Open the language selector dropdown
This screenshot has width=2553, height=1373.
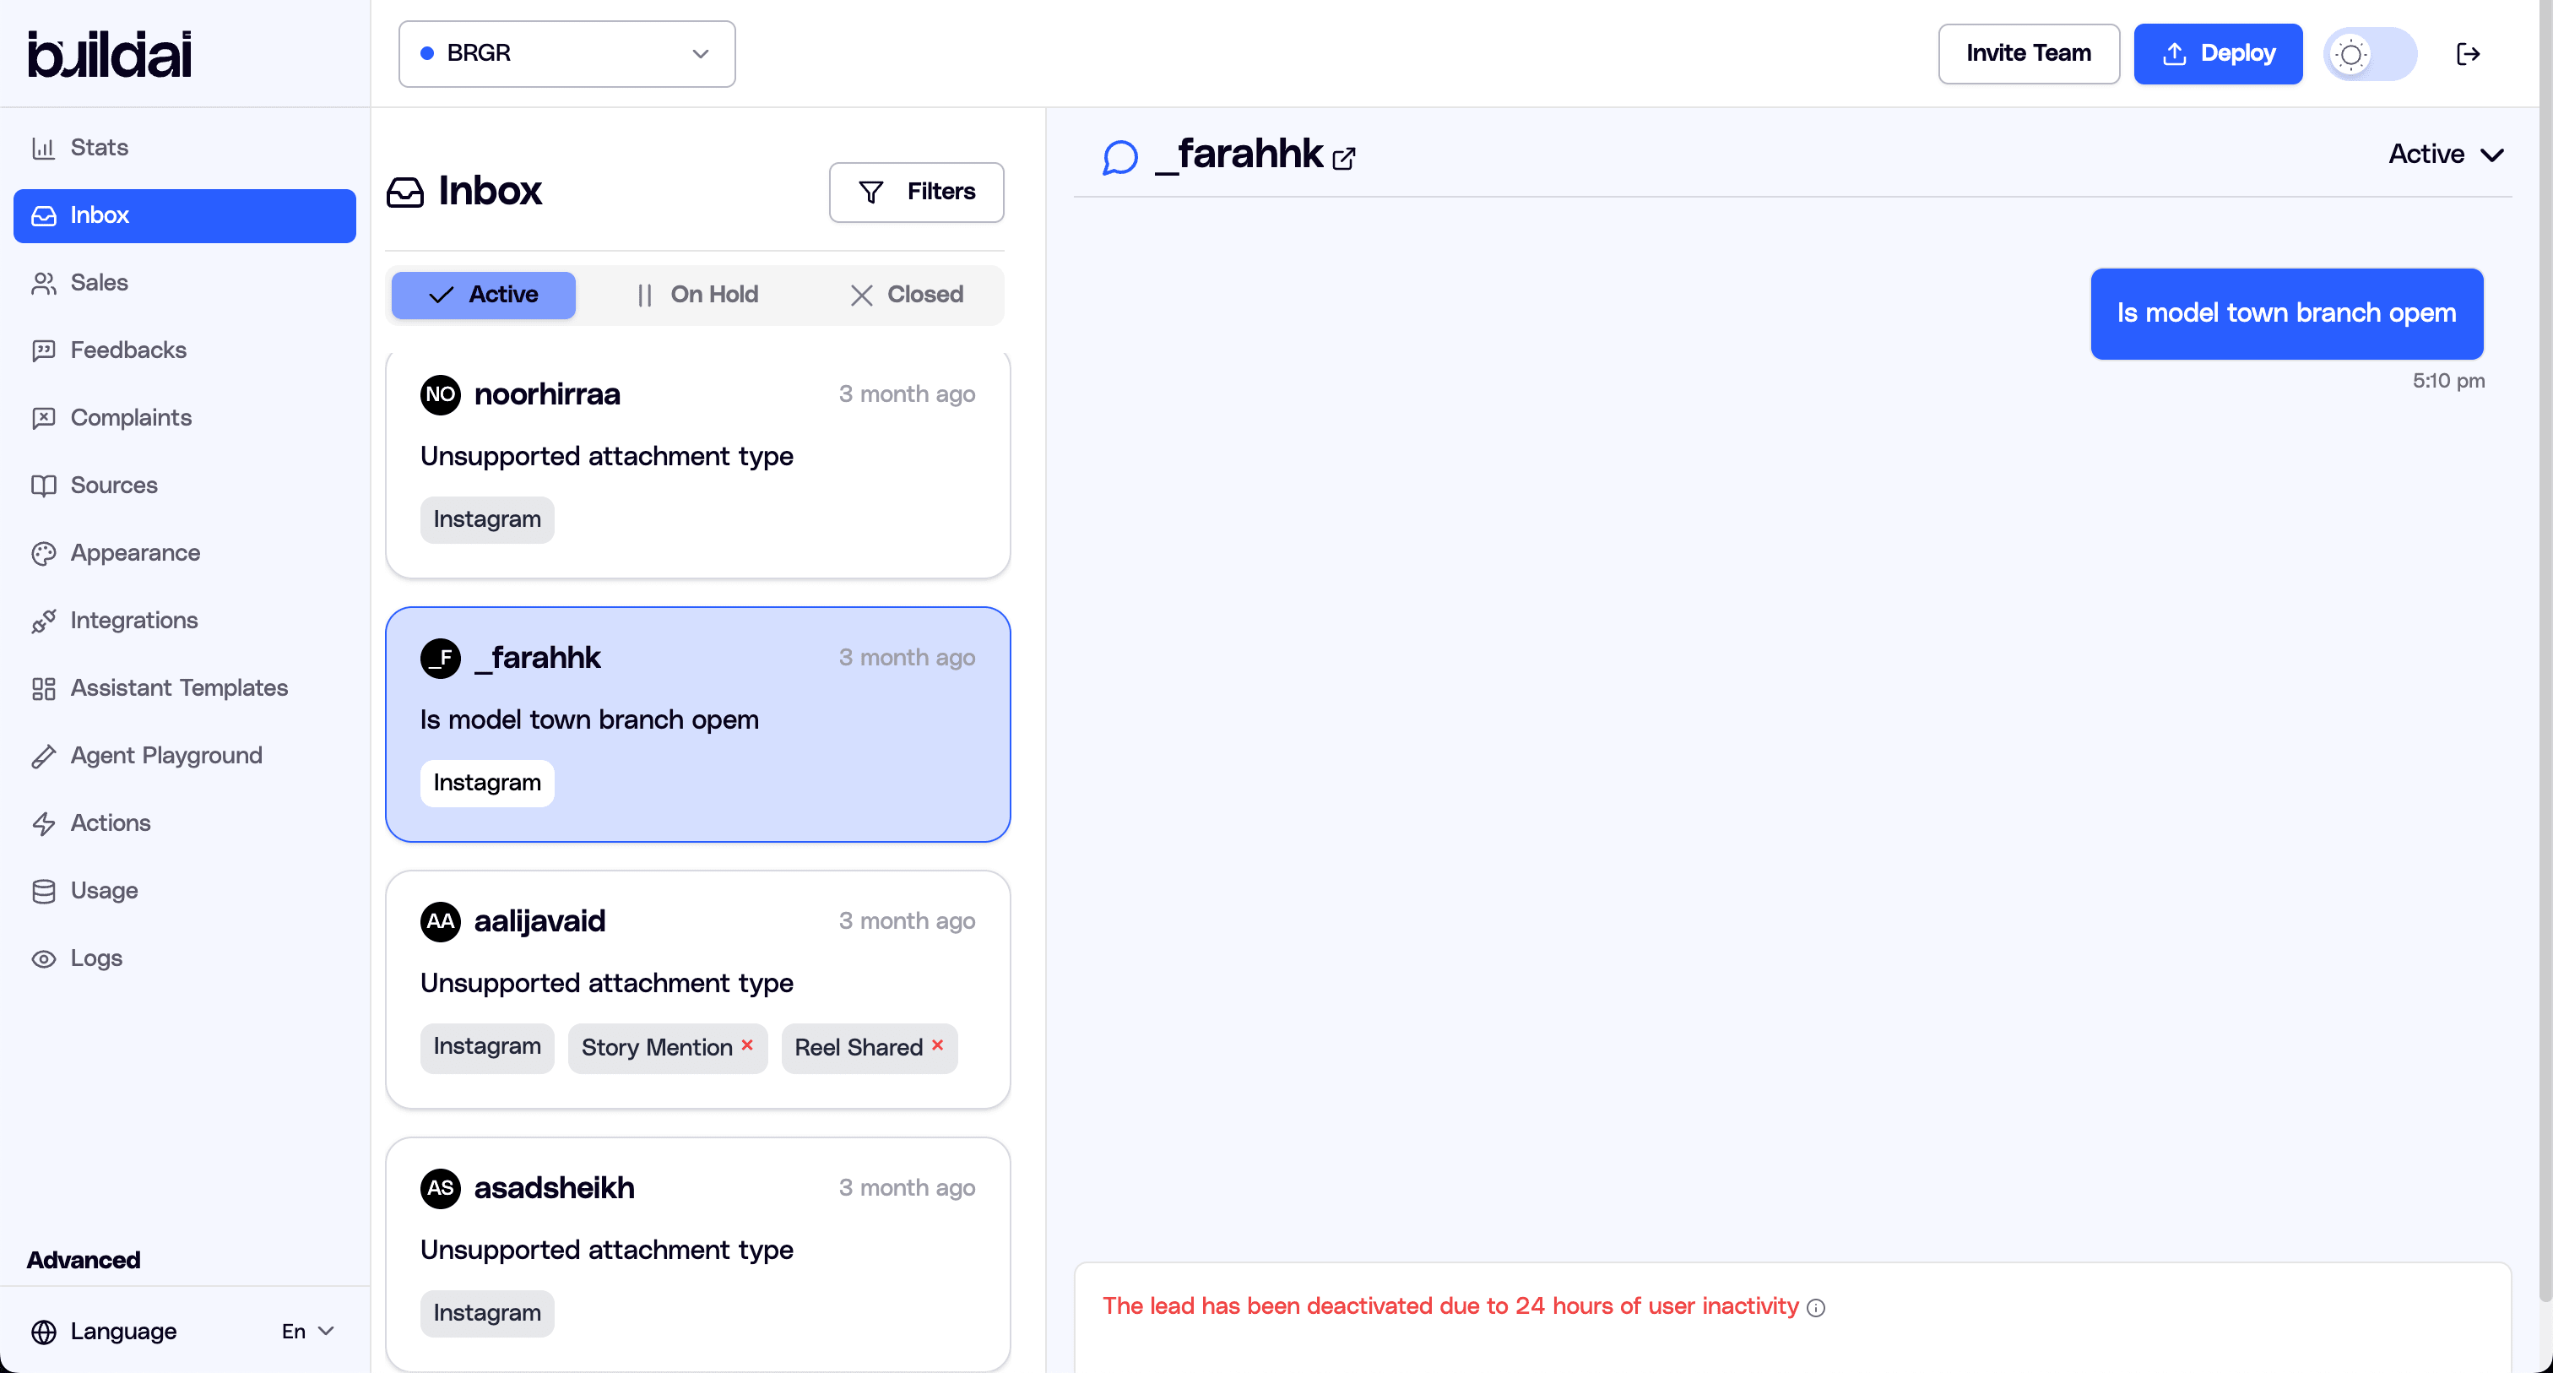[307, 1332]
